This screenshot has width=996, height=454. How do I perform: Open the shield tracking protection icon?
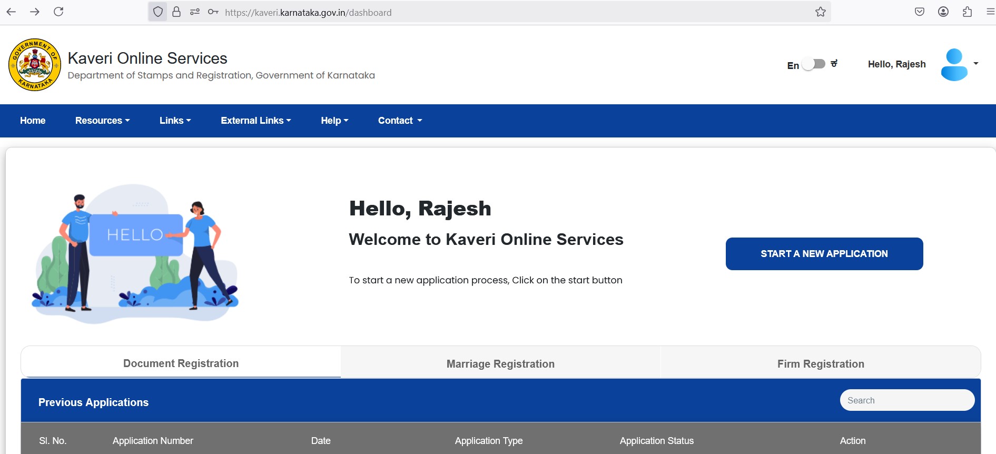[x=158, y=12]
